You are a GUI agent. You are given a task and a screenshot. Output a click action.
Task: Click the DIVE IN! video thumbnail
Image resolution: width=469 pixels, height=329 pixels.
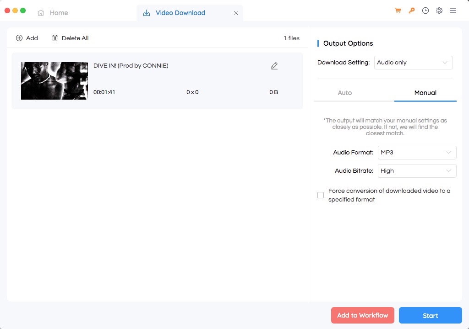[x=54, y=81]
